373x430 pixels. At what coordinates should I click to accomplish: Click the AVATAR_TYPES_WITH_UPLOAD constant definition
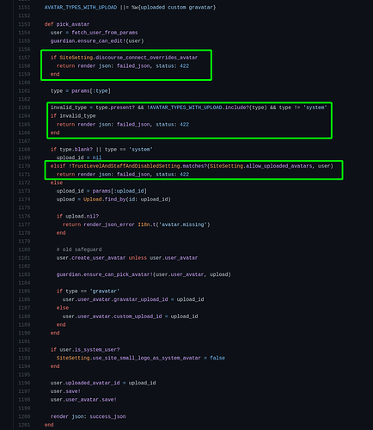pos(130,8)
